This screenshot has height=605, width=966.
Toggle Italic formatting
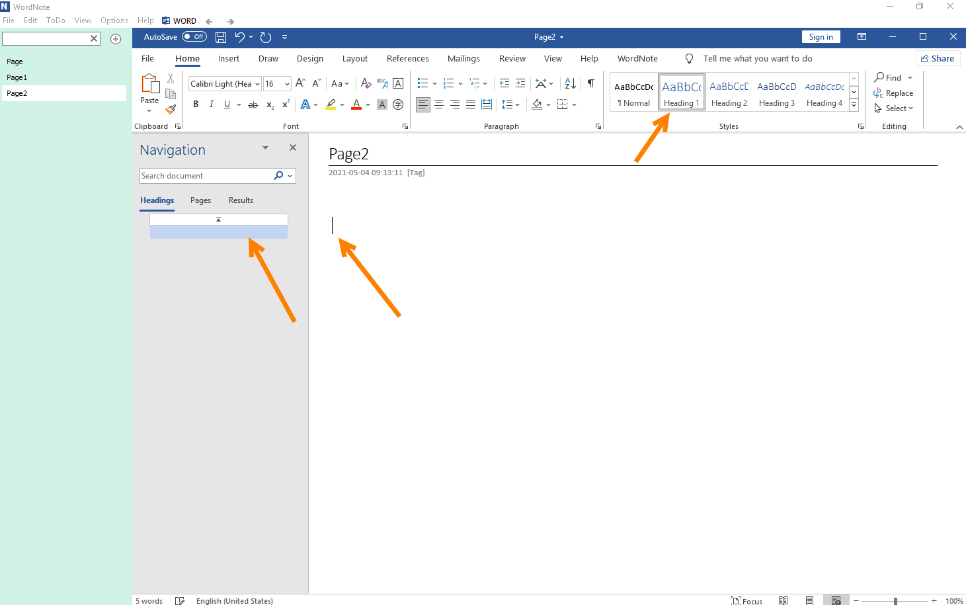tap(212, 104)
